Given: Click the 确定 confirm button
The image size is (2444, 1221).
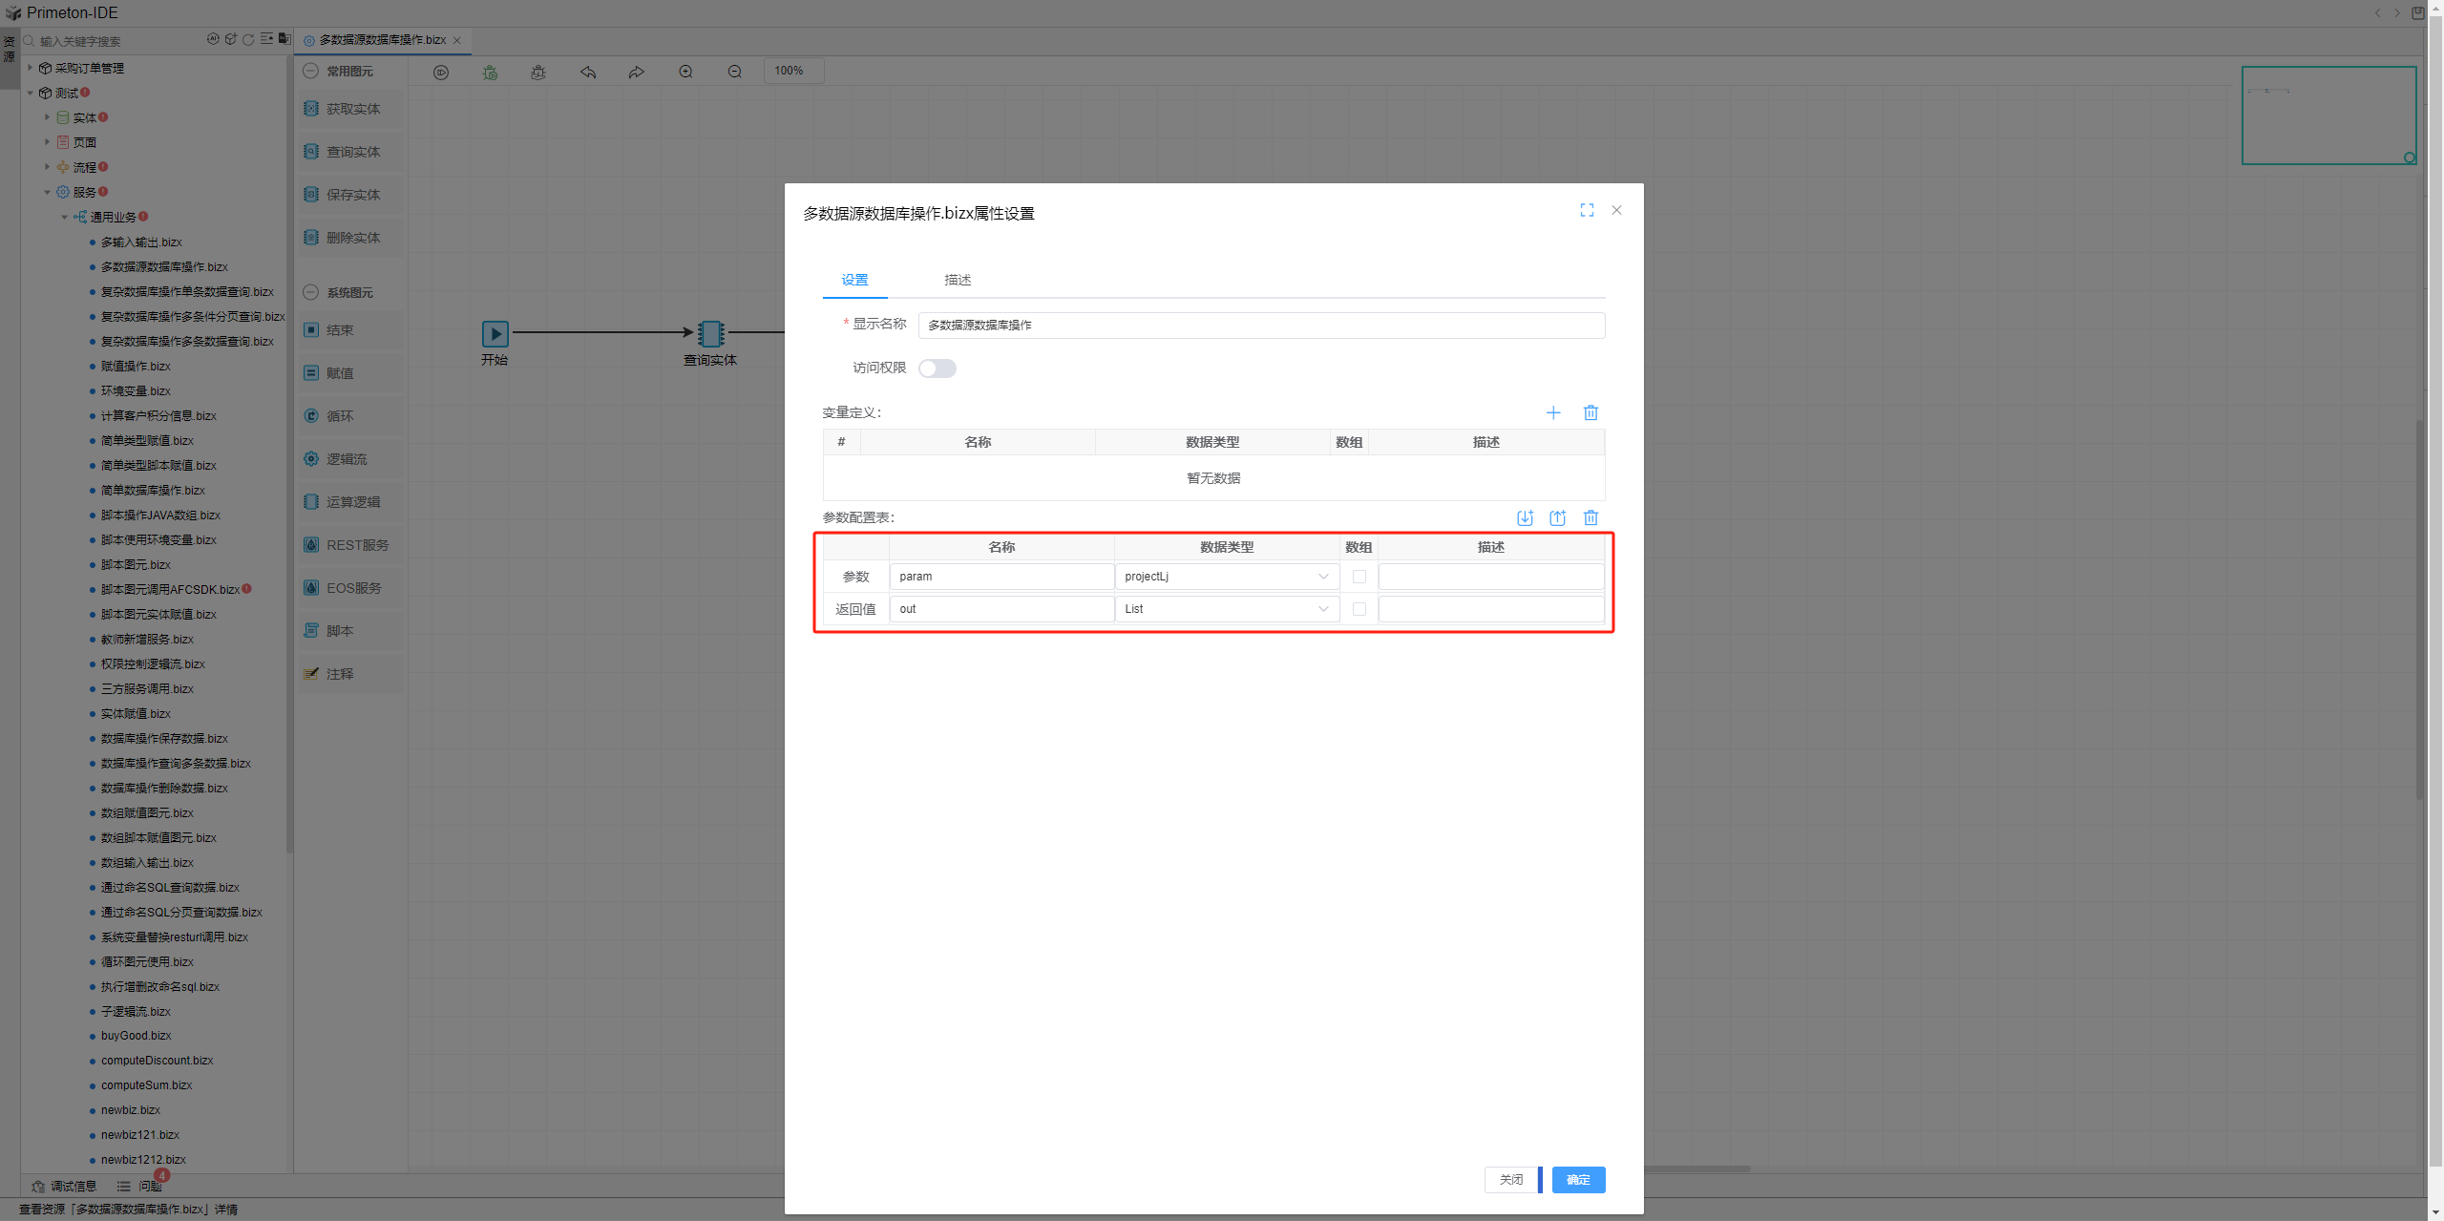Looking at the screenshot, I should pos(1577,1180).
